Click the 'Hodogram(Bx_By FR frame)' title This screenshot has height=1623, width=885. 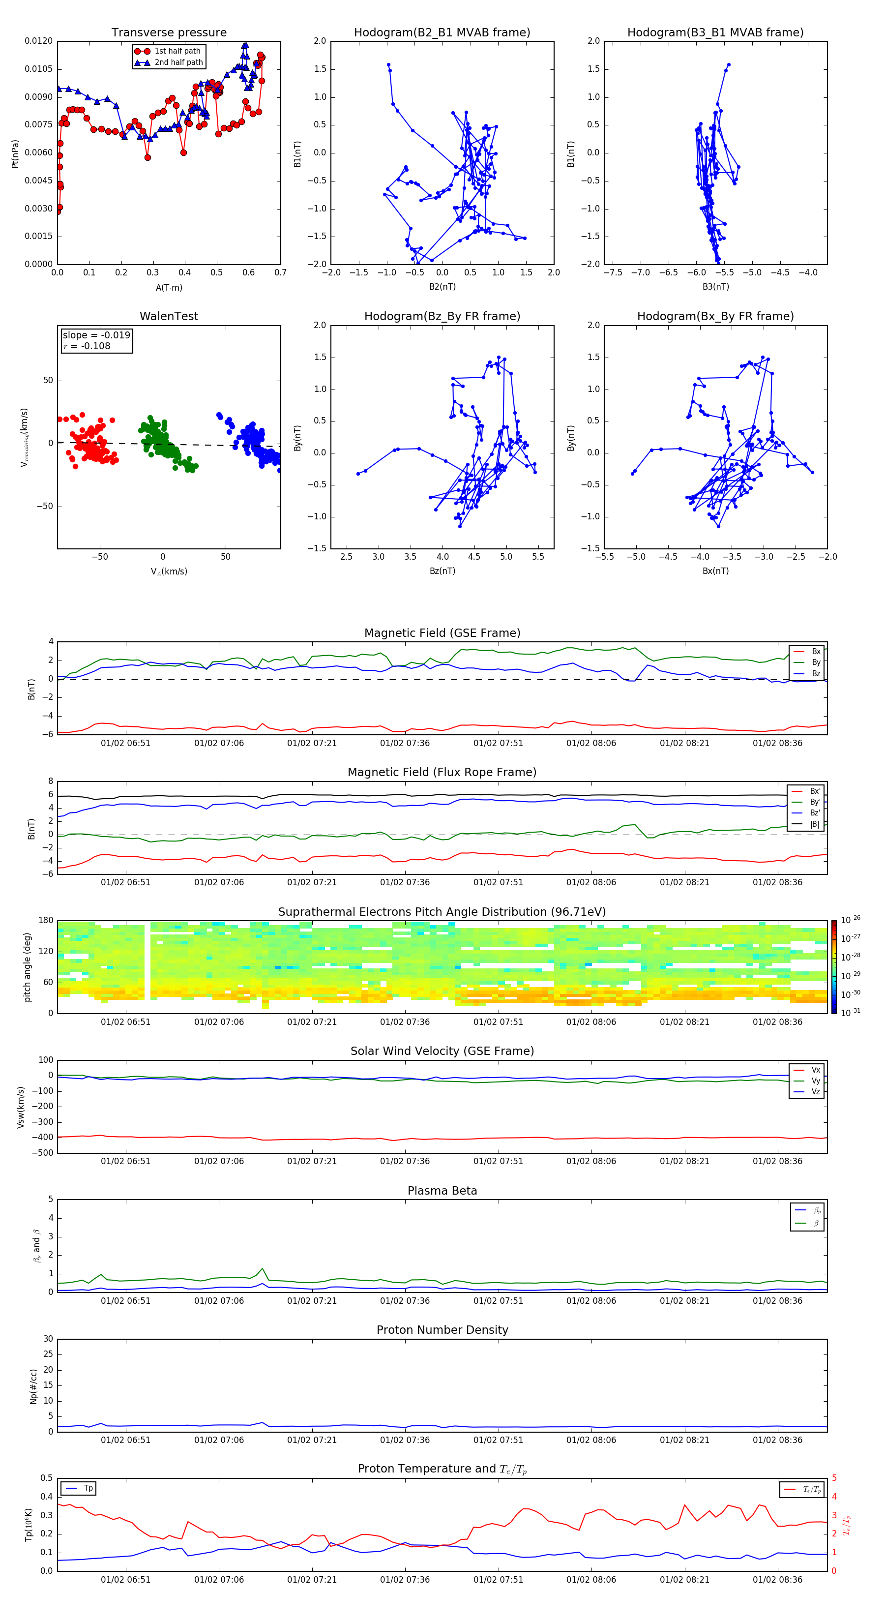[x=715, y=316]
